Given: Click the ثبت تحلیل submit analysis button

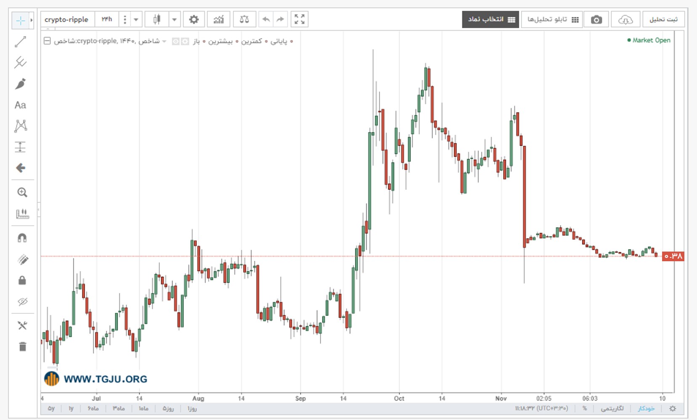Looking at the screenshot, I should click(664, 19).
